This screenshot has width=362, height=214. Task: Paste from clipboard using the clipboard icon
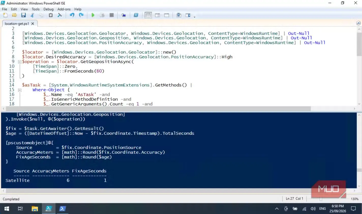(51, 15)
